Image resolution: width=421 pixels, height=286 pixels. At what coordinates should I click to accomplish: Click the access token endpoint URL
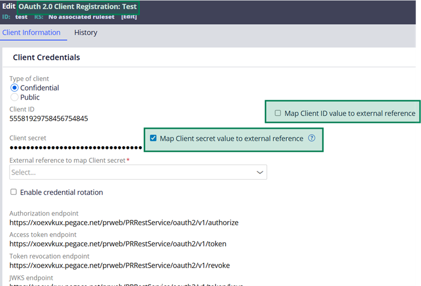pyautogui.click(x=118, y=244)
